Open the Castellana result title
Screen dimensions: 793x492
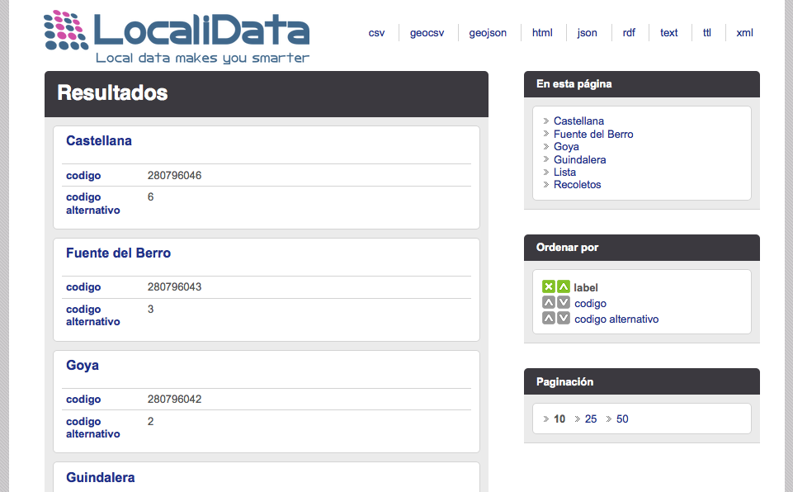[99, 141]
